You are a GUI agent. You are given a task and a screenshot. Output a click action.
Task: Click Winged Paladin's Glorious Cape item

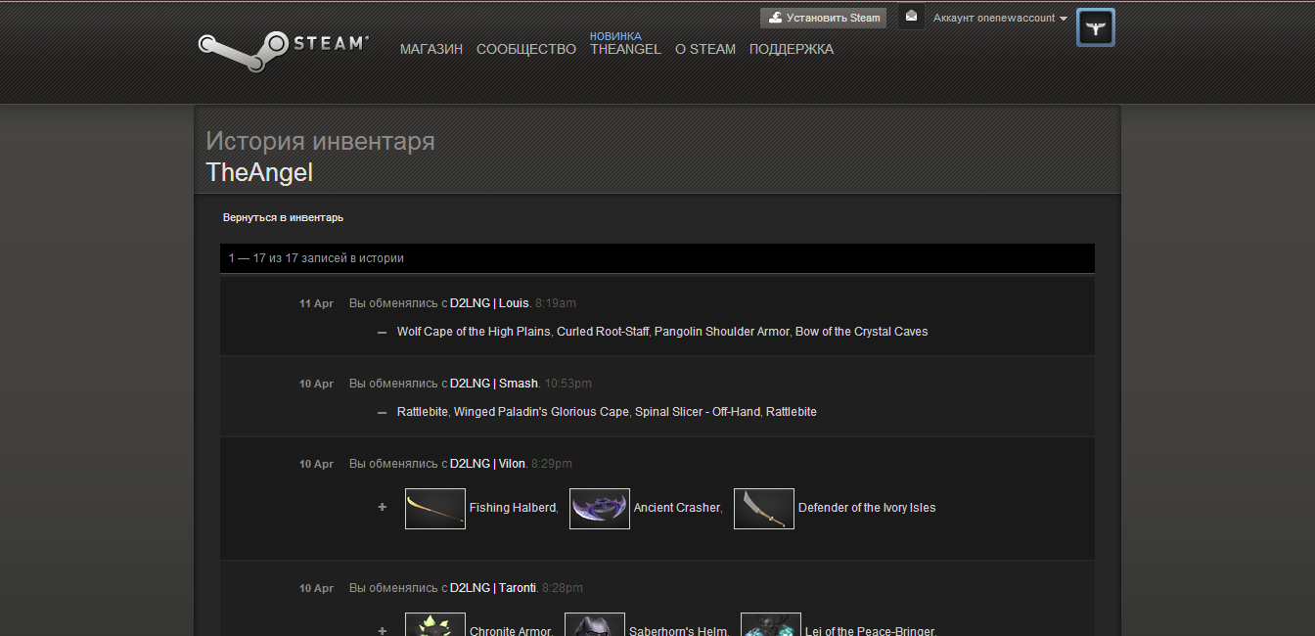click(541, 412)
